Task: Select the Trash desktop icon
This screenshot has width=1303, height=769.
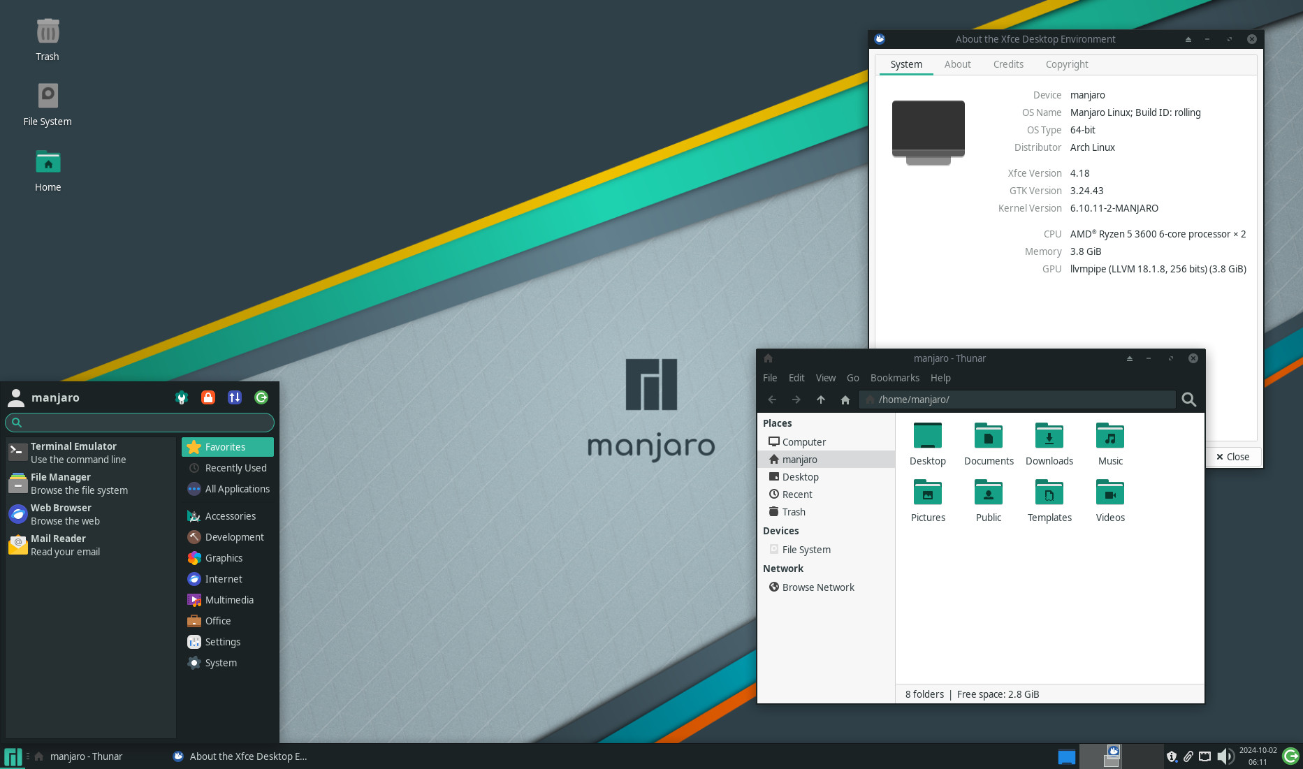Action: point(48,40)
